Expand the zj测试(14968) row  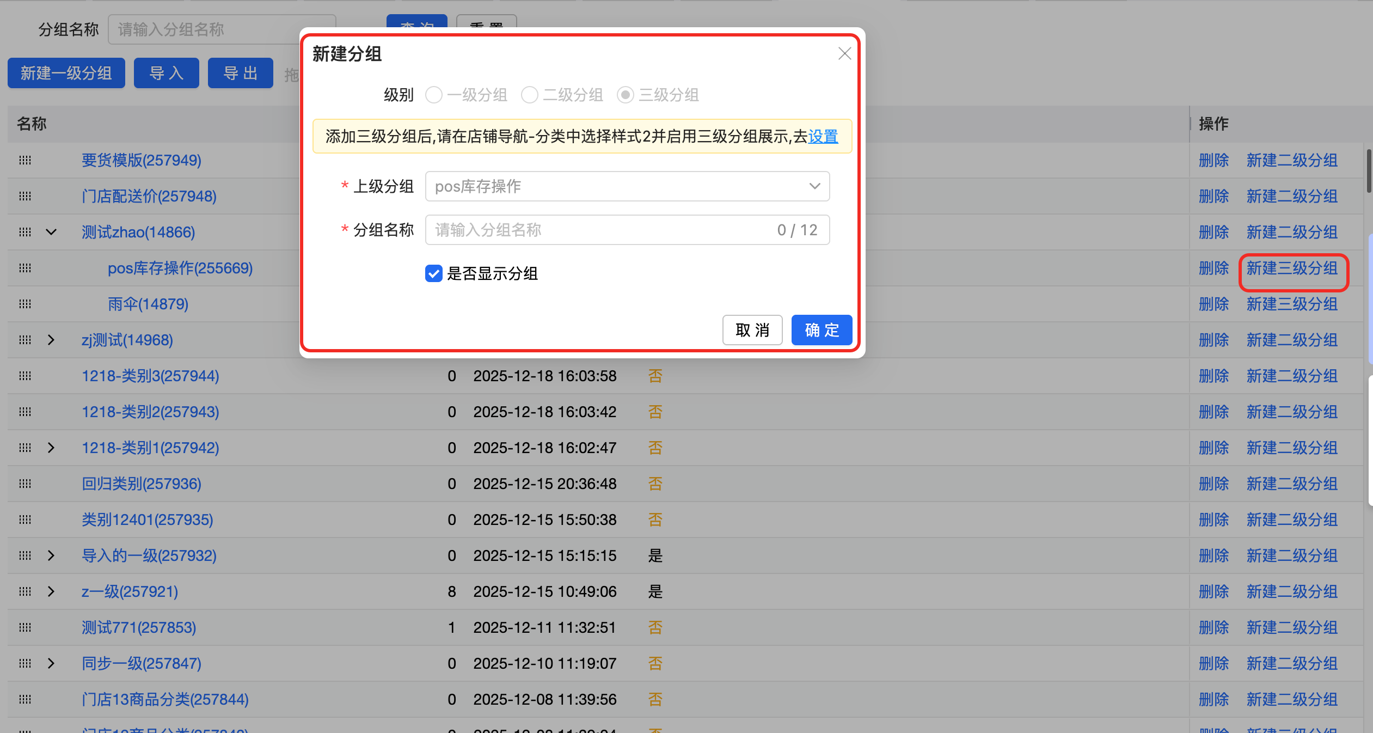pyautogui.click(x=51, y=340)
